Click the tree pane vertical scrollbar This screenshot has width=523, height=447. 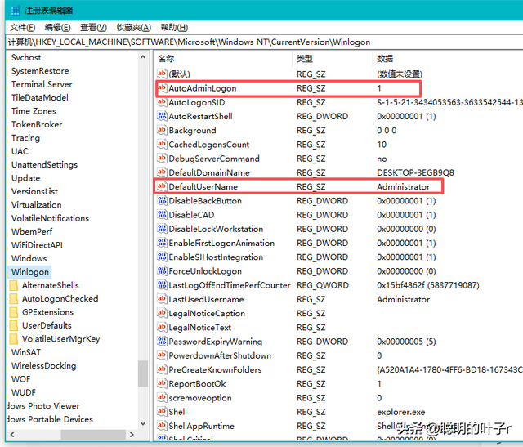tap(143, 245)
